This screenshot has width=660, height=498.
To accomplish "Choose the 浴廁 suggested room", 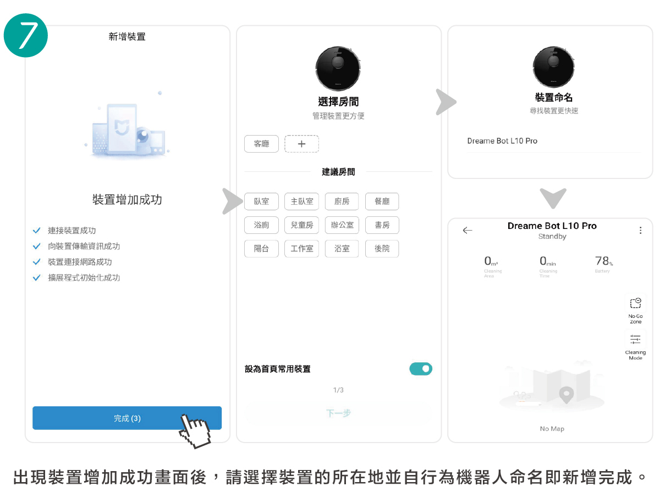I will coord(261,225).
